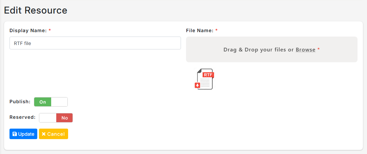The height and width of the screenshot is (154, 367).
Task: Open the RTF document file icon
Action: click(204, 79)
